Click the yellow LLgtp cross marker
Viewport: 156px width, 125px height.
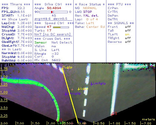click(79, 89)
